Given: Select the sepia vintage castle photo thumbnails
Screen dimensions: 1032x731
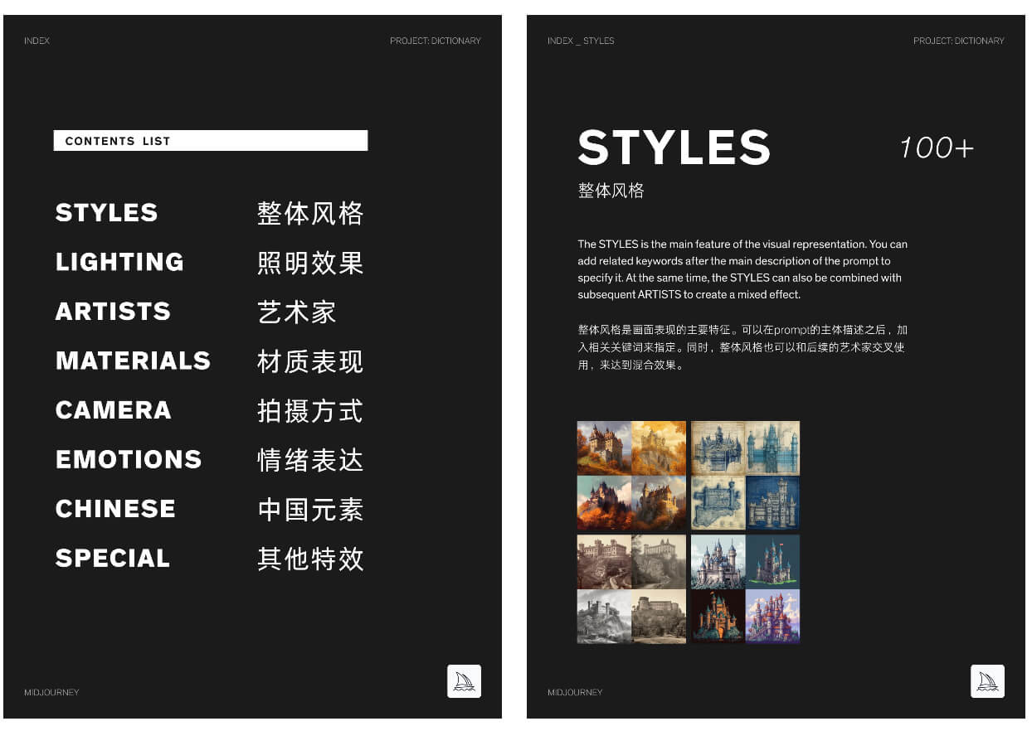Looking at the screenshot, I should pyautogui.click(x=631, y=588).
